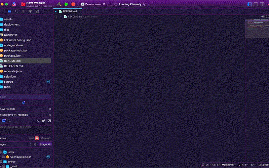Screen dimensions: 269x168
Task: Toggle the changes list view icon
Action: [35, 144]
